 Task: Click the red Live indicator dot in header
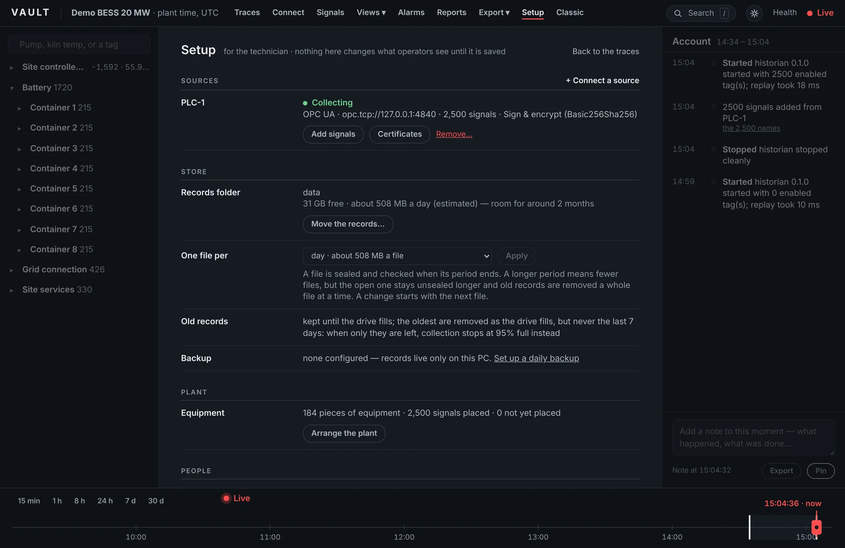tap(810, 13)
